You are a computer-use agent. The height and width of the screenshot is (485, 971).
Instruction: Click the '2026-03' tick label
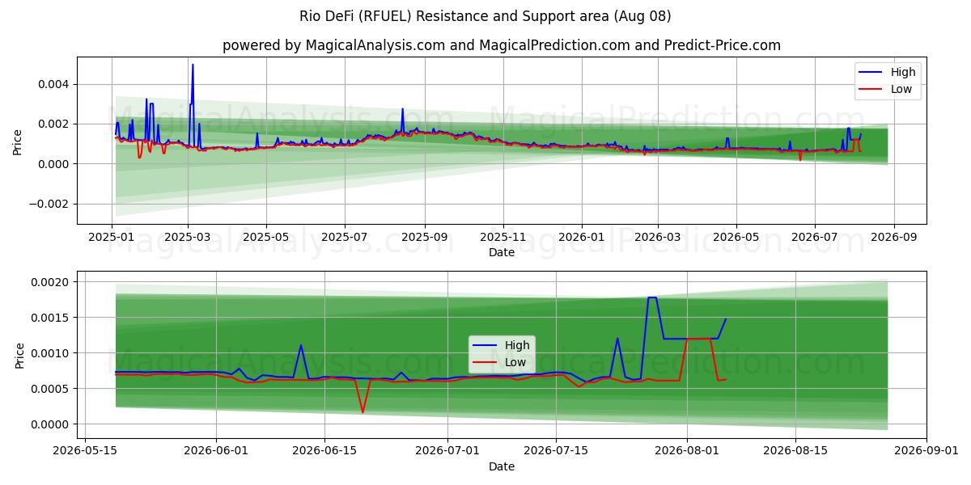659,237
